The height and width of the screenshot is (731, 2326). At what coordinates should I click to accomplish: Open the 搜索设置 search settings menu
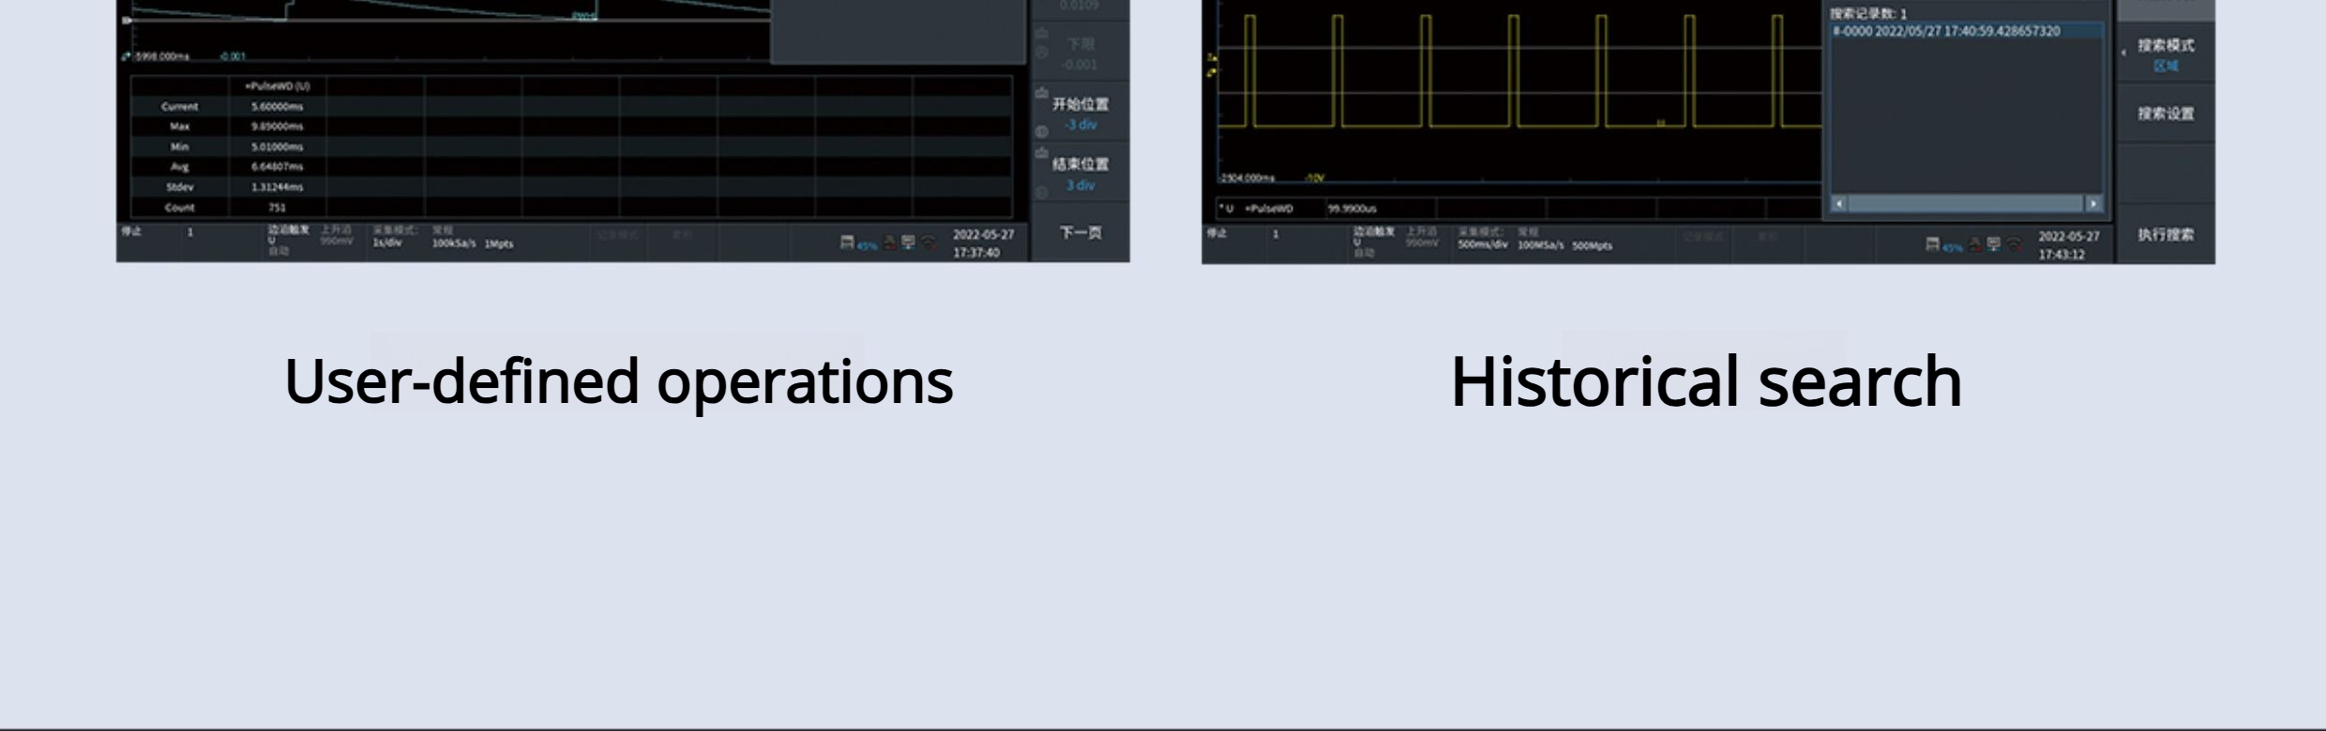tap(2166, 114)
